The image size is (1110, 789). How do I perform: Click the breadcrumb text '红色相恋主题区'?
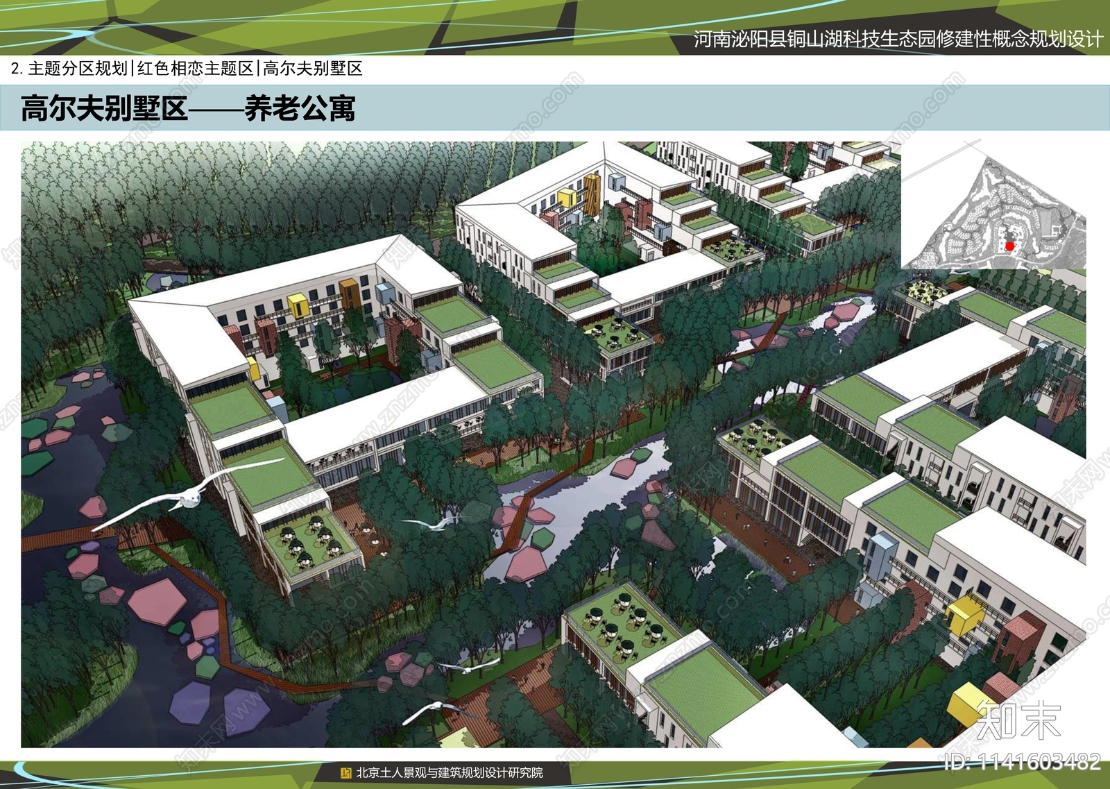pyautogui.click(x=196, y=68)
